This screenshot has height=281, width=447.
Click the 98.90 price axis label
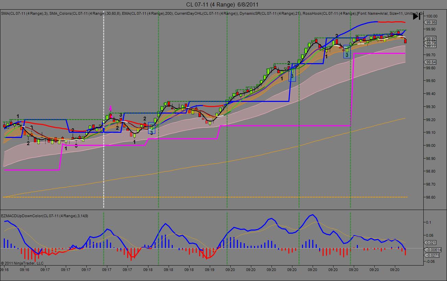431,159
